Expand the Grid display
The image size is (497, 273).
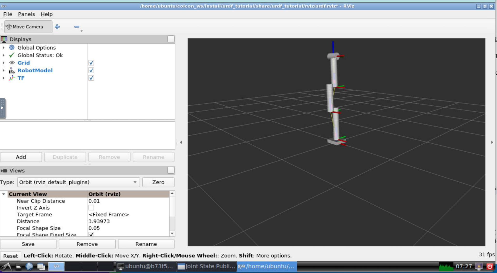[x=3, y=63]
